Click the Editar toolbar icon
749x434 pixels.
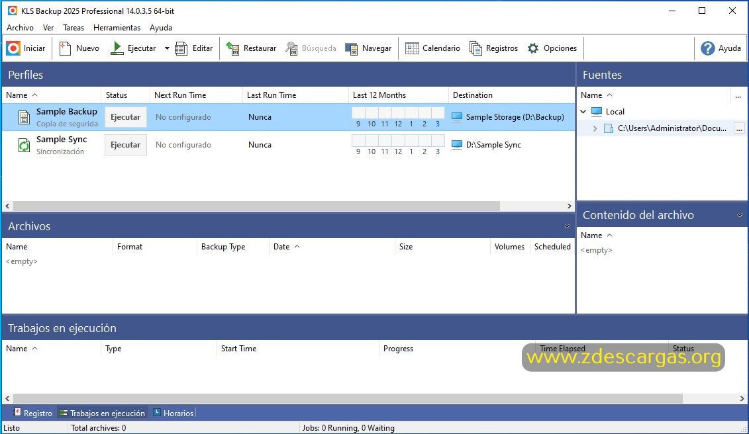coord(181,48)
